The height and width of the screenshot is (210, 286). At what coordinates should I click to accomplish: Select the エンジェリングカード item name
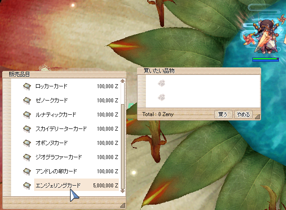coord(58,186)
